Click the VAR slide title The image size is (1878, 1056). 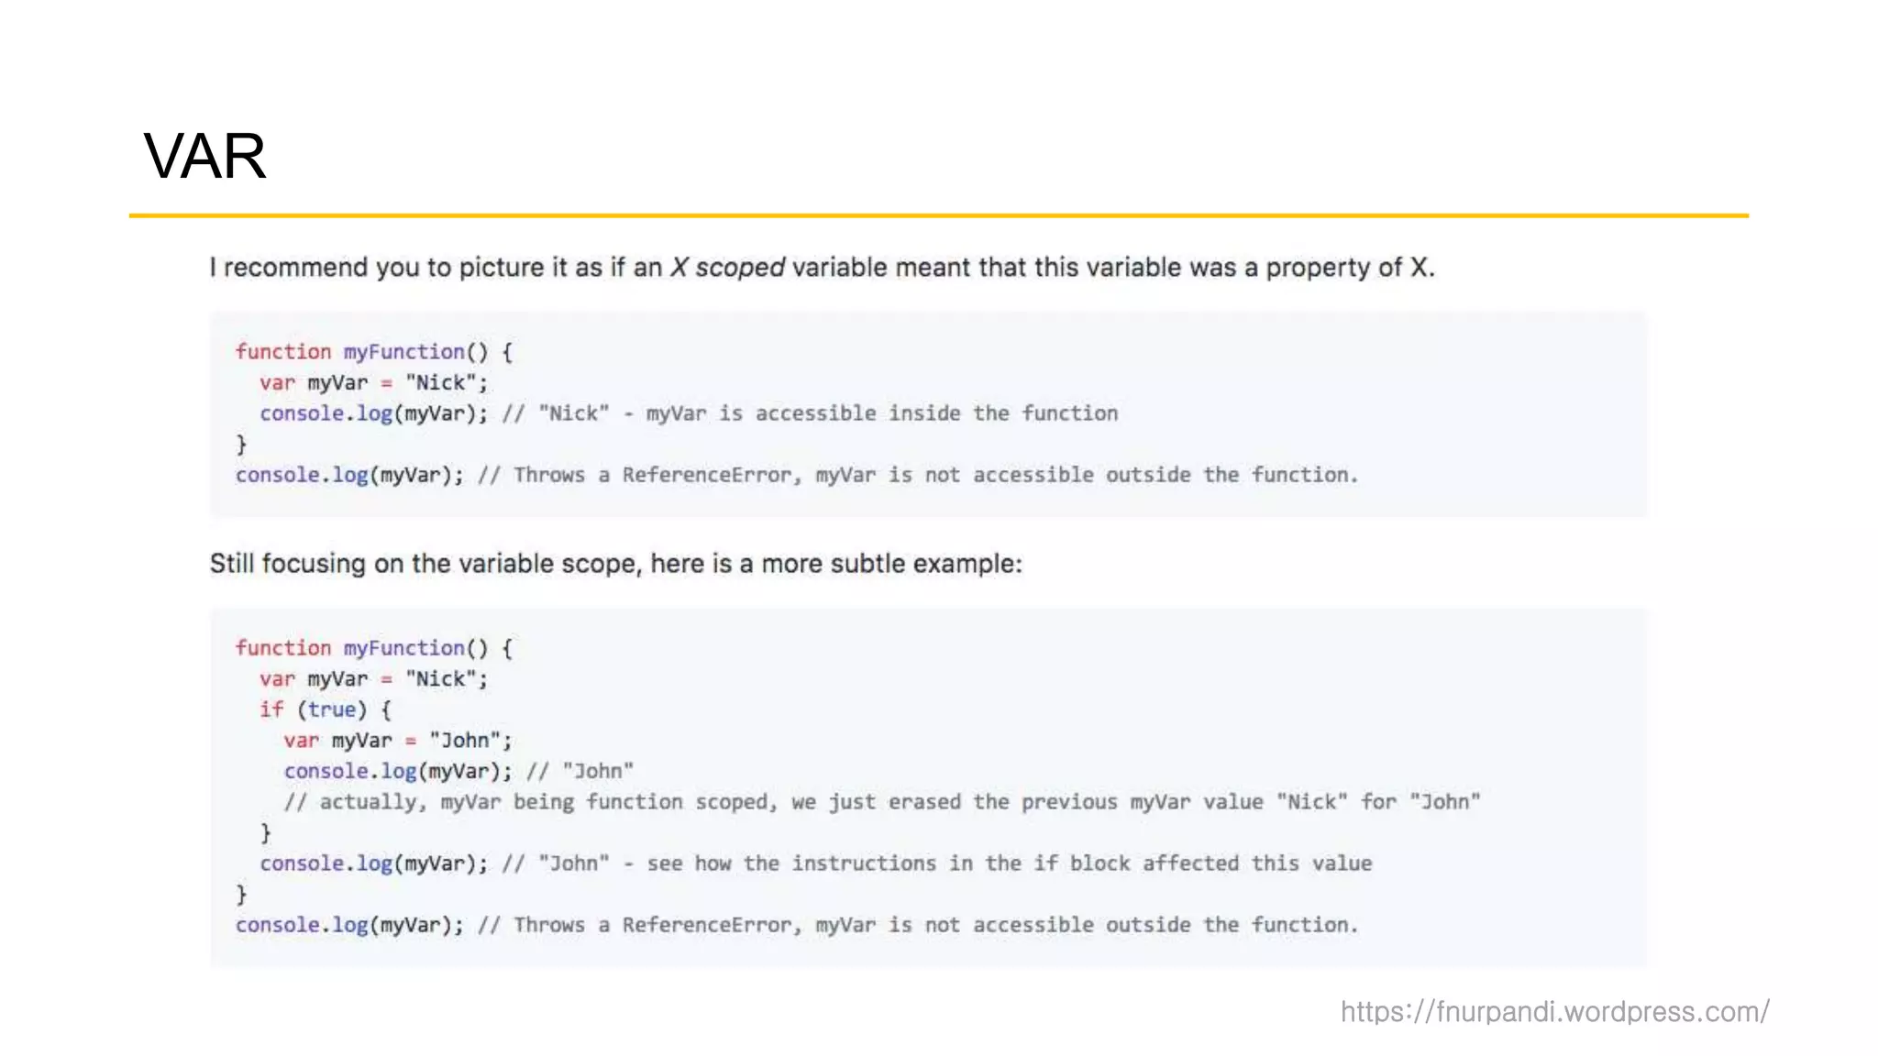point(205,156)
